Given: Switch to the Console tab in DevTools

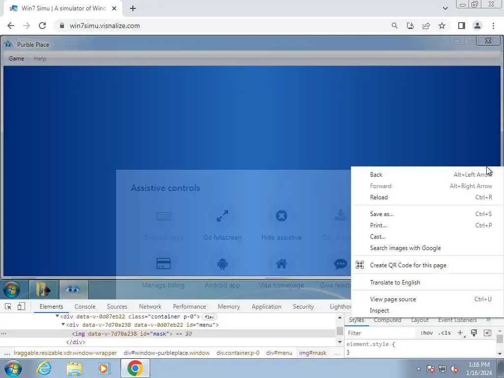Looking at the screenshot, I should pyautogui.click(x=85, y=307).
